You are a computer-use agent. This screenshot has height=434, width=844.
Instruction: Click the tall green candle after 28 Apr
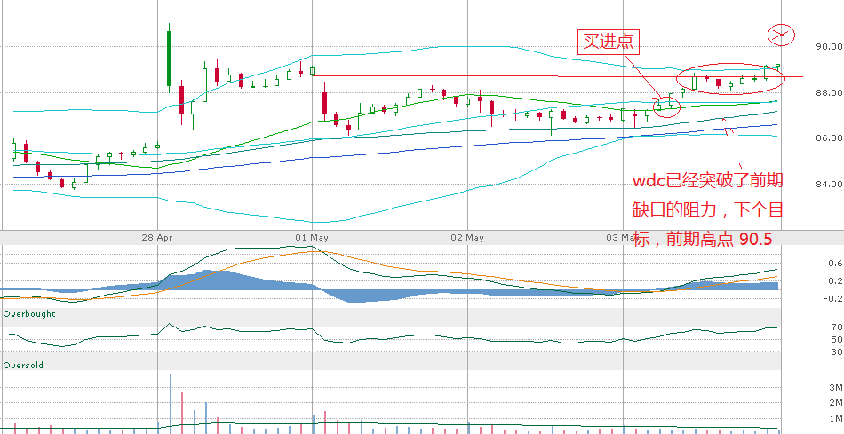(x=169, y=59)
